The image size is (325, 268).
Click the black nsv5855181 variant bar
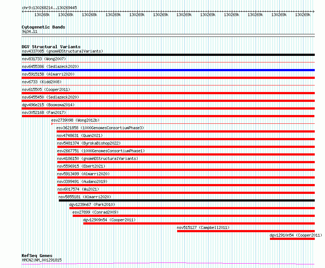tap(187, 200)
